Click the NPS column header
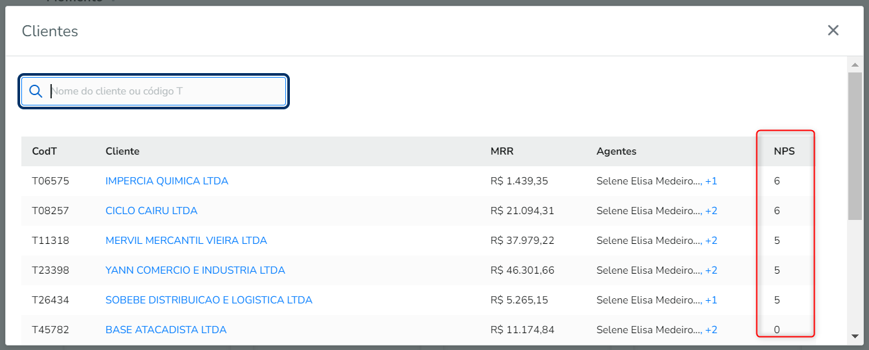869x350 pixels. [x=784, y=151]
